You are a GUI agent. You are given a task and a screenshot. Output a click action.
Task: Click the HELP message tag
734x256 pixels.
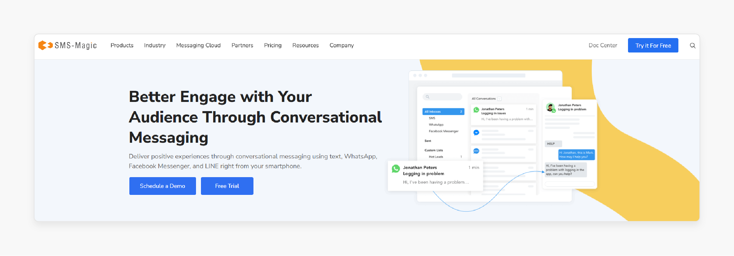coord(553,144)
